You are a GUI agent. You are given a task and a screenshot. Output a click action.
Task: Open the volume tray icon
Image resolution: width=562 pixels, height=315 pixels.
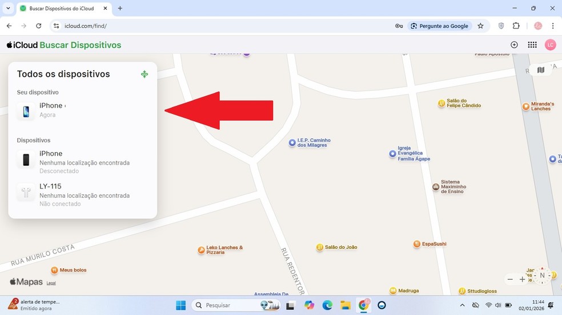click(498, 305)
